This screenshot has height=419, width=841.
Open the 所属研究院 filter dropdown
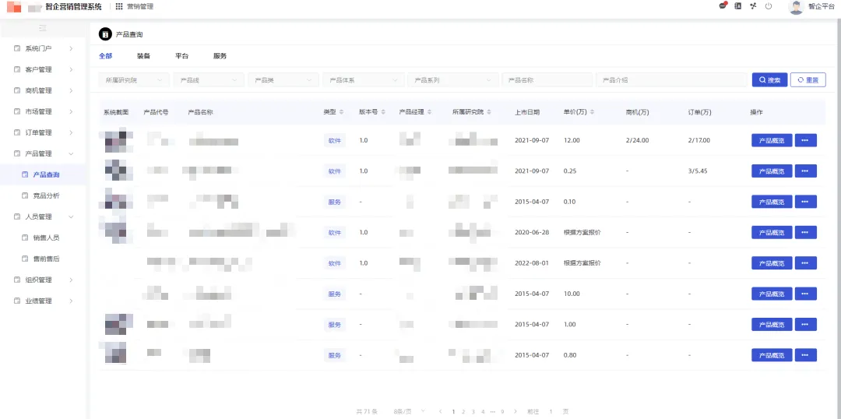134,80
